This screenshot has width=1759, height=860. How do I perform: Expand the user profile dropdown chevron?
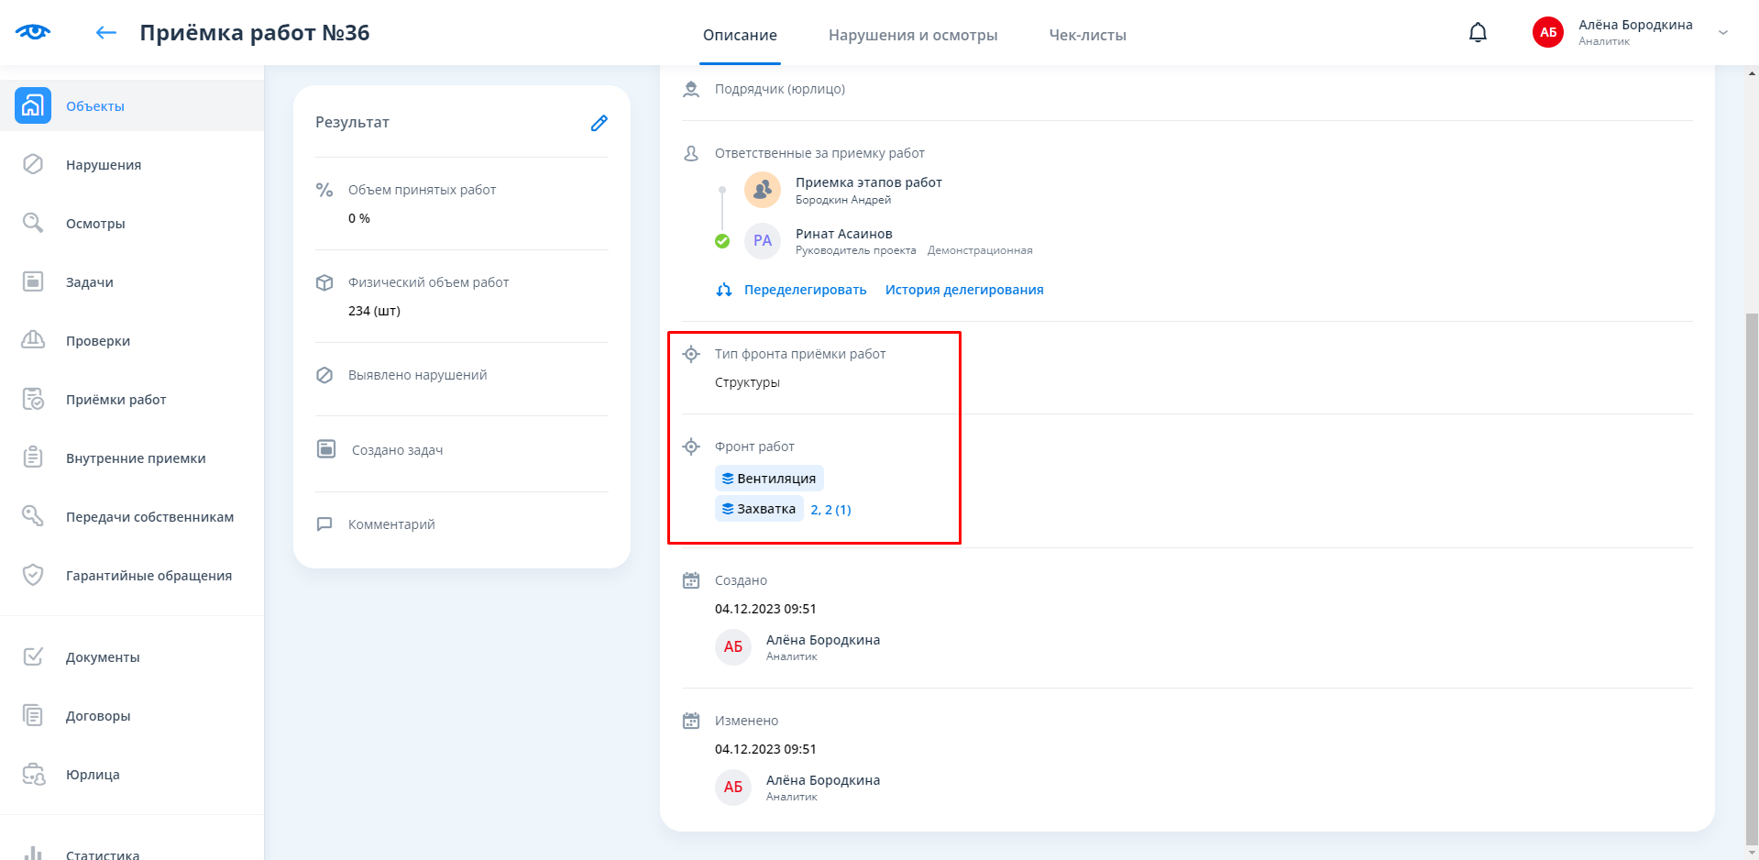[1723, 33]
